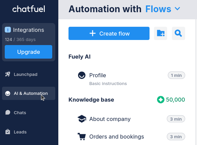Click the Integrations bot avatar icon
The height and width of the screenshot is (145, 197).
8,30
